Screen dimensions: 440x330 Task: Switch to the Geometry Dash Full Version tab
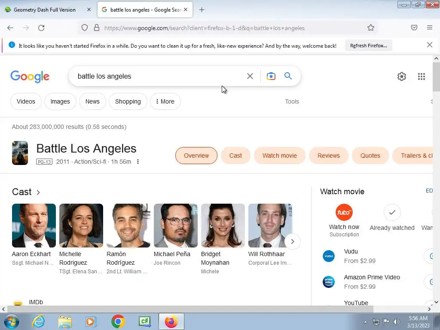tap(45, 10)
